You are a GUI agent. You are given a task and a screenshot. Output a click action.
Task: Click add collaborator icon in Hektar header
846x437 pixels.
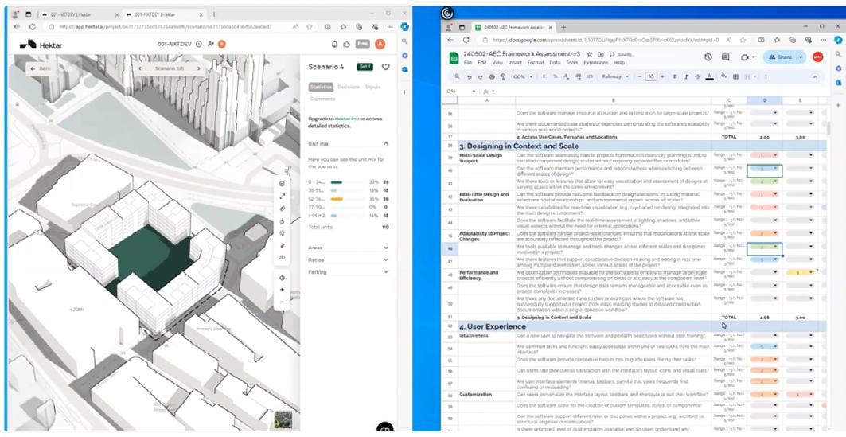pos(210,45)
